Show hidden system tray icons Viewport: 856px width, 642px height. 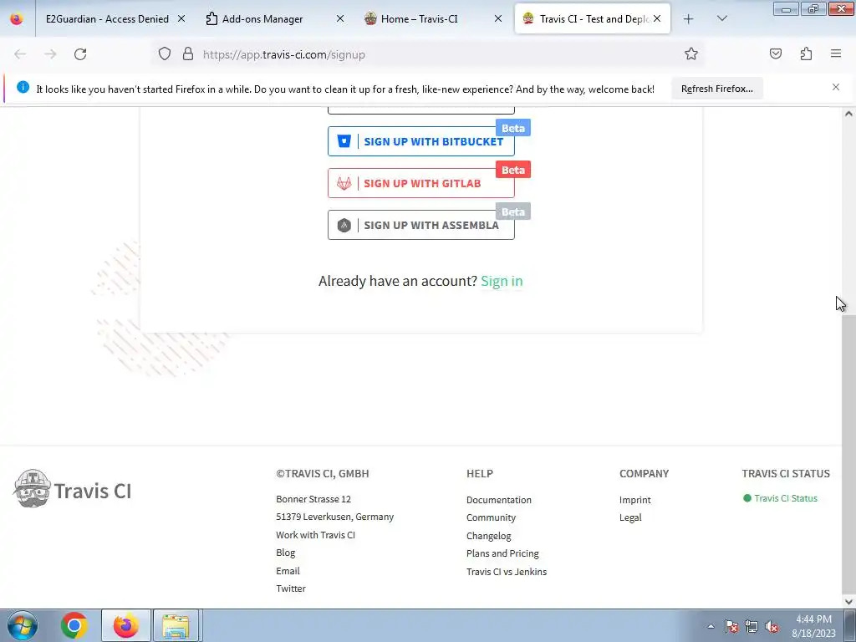(x=711, y=626)
